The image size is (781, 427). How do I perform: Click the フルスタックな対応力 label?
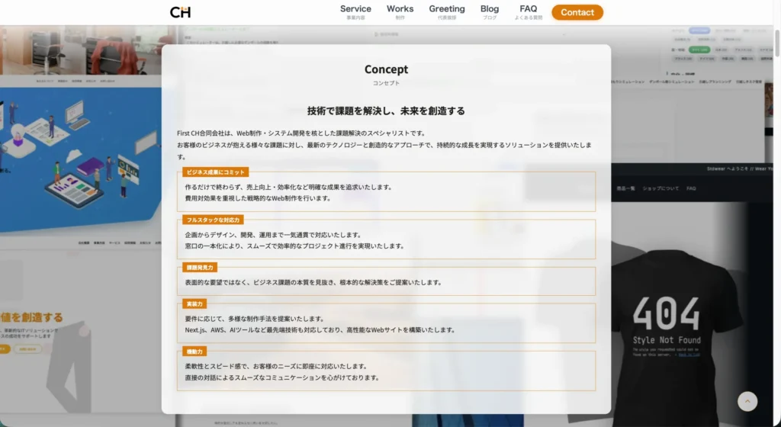[x=214, y=220]
